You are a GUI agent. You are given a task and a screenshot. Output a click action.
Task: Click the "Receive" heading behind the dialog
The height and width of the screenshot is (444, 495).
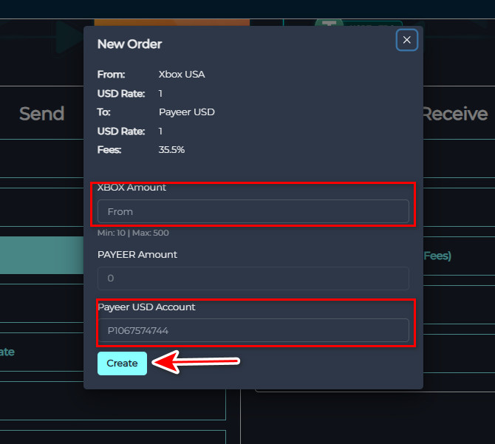[456, 114]
